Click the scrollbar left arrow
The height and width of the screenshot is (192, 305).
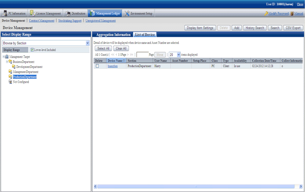pos(95,187)
